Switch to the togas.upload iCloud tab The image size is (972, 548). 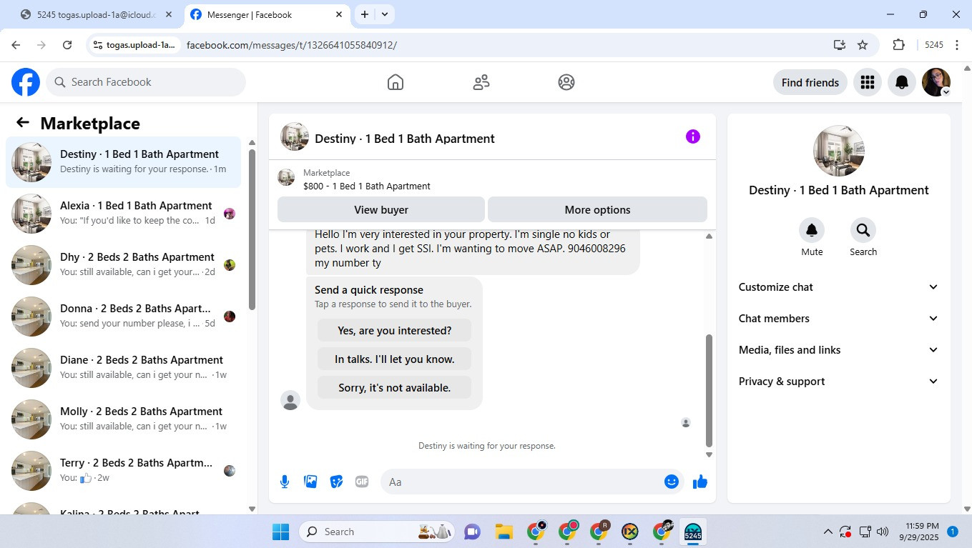point(97,14)
